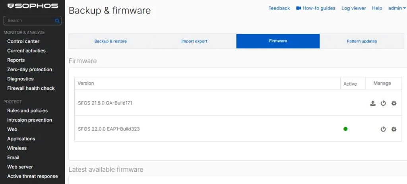Go to Current activities
This screenshot has height=184, width=407.
click(x=26, y=50)
